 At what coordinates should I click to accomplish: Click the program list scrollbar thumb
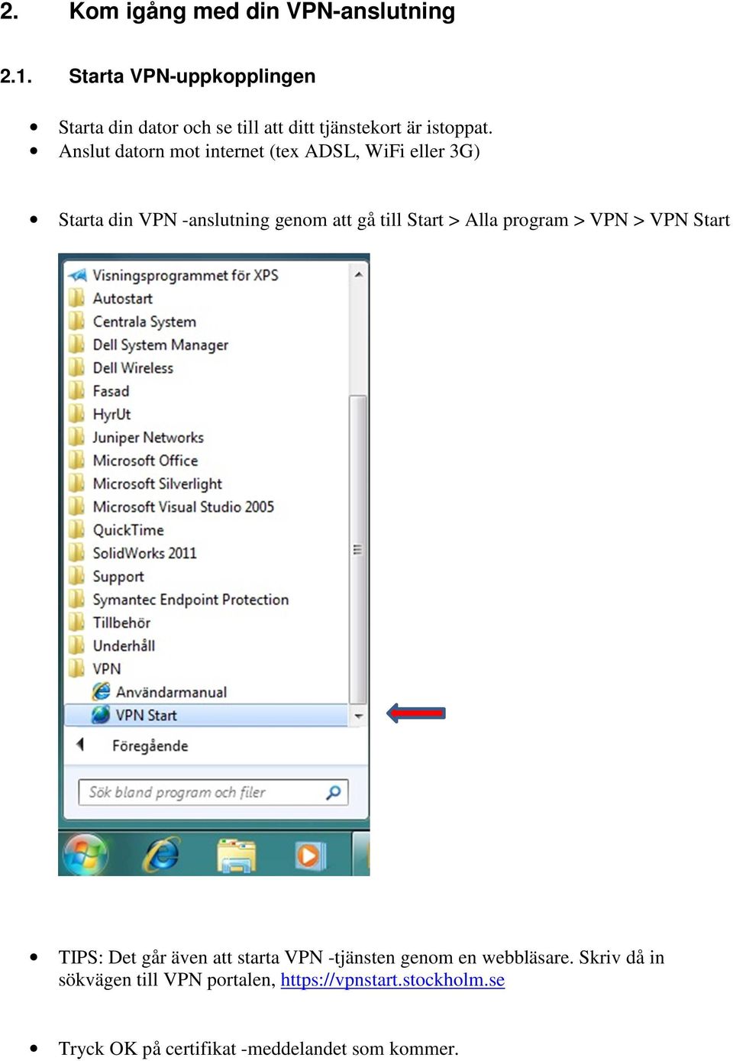click(358, 549)
